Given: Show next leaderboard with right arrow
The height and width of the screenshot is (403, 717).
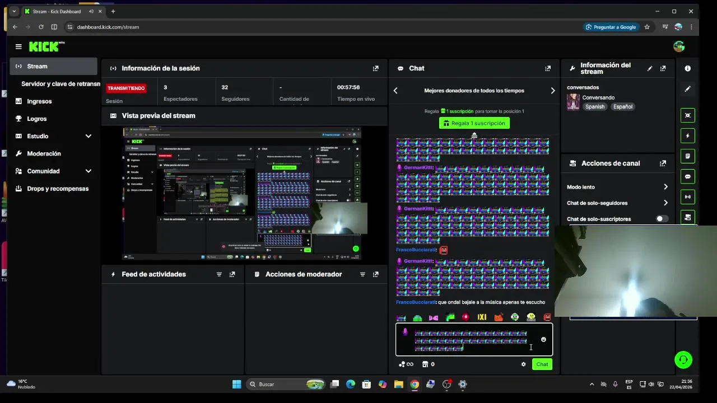Looking at the screenshot, I should (x=553, y=91).
